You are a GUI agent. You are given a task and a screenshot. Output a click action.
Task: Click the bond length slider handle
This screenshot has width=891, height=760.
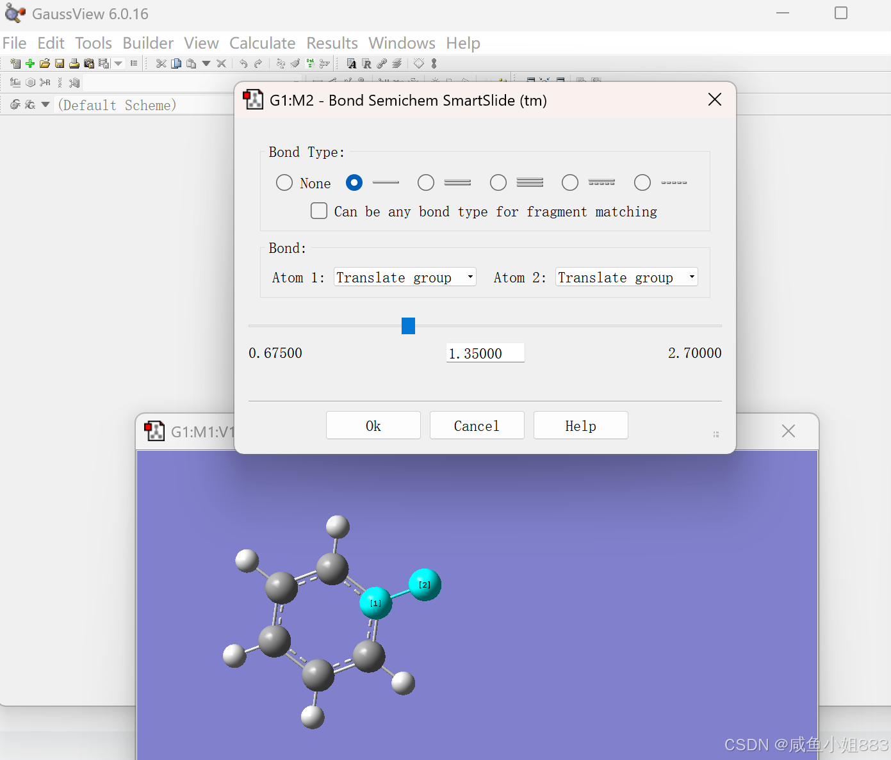pos(408,326)
